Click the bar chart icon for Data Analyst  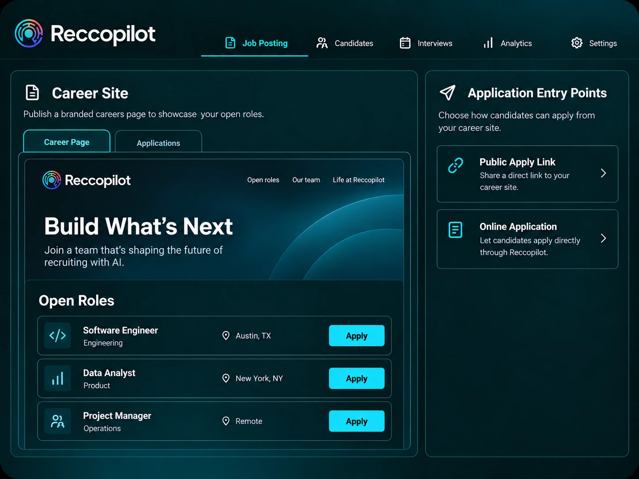click(58, 378)
